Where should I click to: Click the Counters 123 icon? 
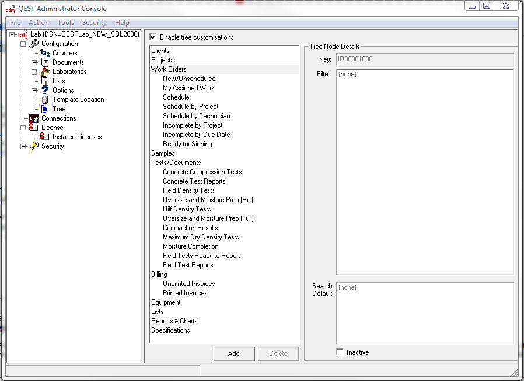click(x=45, y=53)
